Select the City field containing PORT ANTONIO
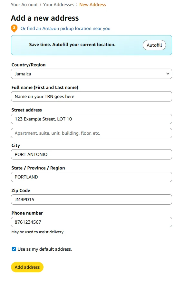The height and width of the screenshot is (290, 184). pyautogui.click(x=91, y=154)
